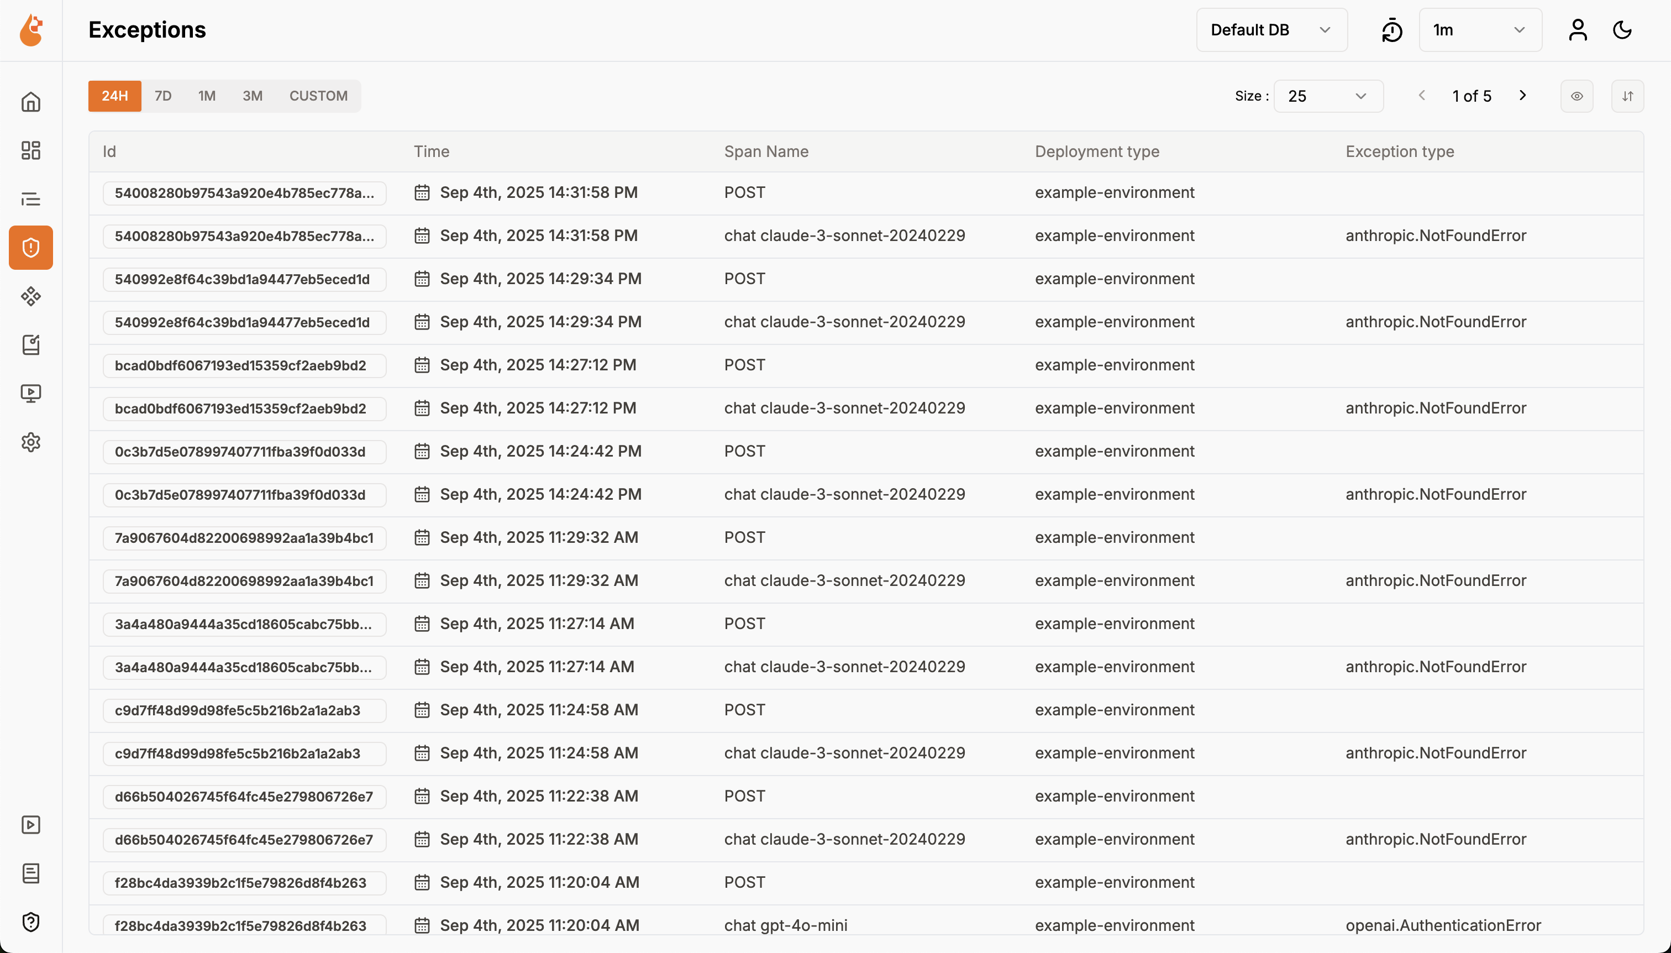Click the Exceptions page title

(147, 30)
